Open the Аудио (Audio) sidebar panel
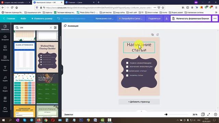This screenshot has height=123, width=219. pyautogui.click(x=5, y=79)
